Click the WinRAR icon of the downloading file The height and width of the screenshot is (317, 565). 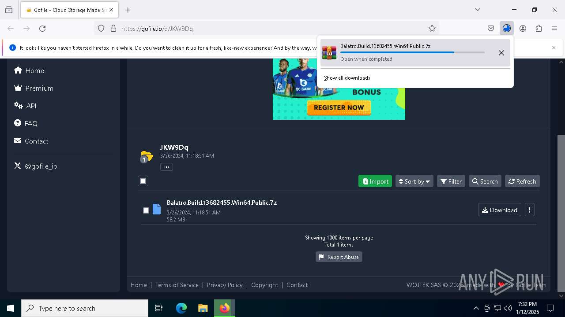[329, 52]
